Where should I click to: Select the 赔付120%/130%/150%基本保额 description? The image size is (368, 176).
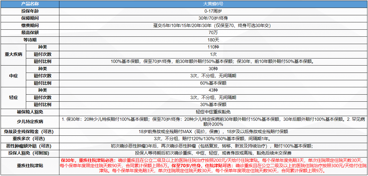213,139
